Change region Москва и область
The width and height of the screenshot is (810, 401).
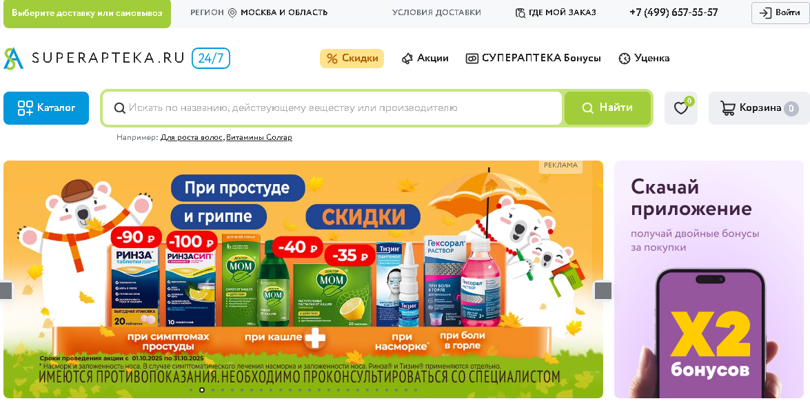(259, 12)
